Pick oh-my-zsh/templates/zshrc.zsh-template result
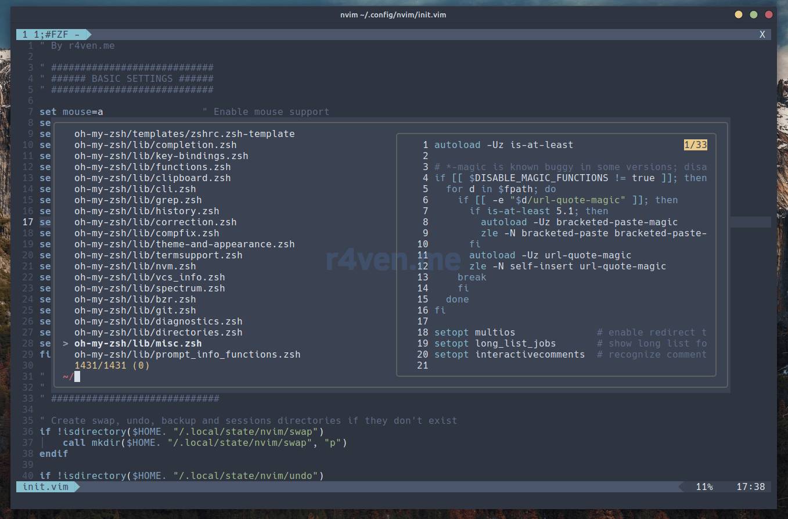Image resolution: width=788 pixels, height=519 pixels. click(x=184, y=134)
